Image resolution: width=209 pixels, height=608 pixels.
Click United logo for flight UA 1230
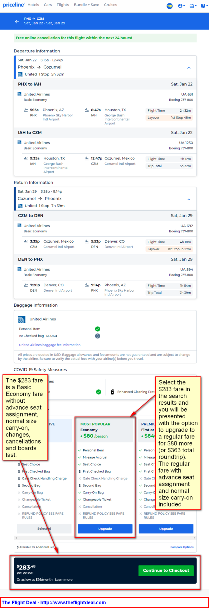click(19, 142)
